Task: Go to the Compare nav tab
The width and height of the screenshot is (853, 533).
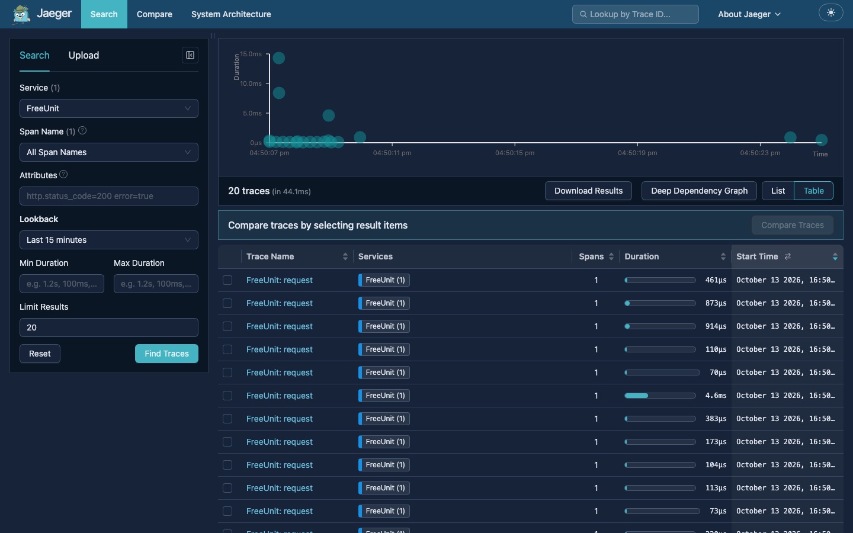Action: pyautogui.click(x=155, y=14)
